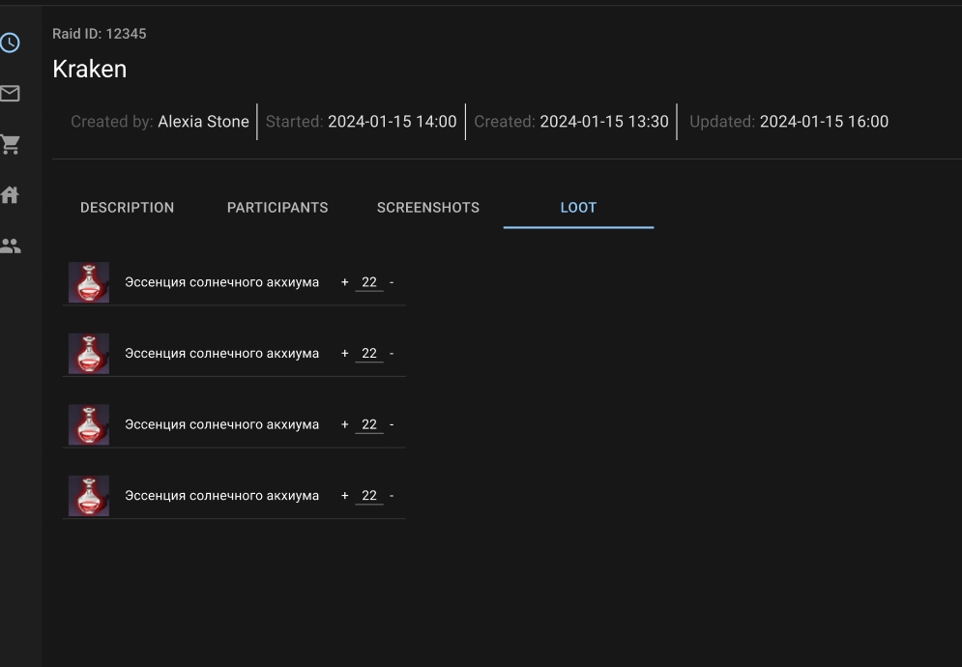962x667 pixels.
Task: Open the clock history icon in sidebar
Action: click(x=10, y=43)
